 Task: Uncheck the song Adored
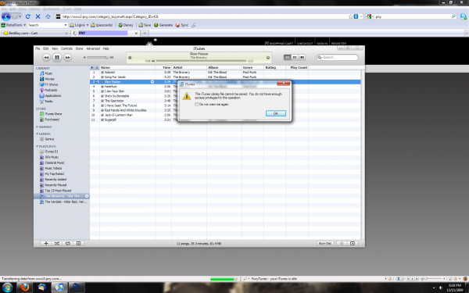(102, 73)
